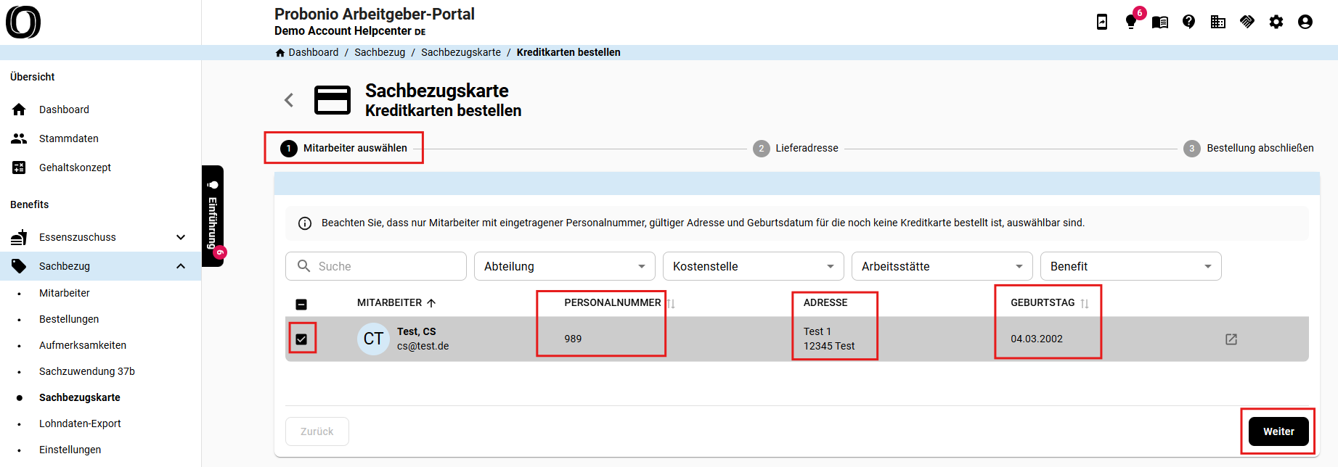Open the user account profile icon
Viewport: 1338px width, 467px height.
[x=1305, y=22]
